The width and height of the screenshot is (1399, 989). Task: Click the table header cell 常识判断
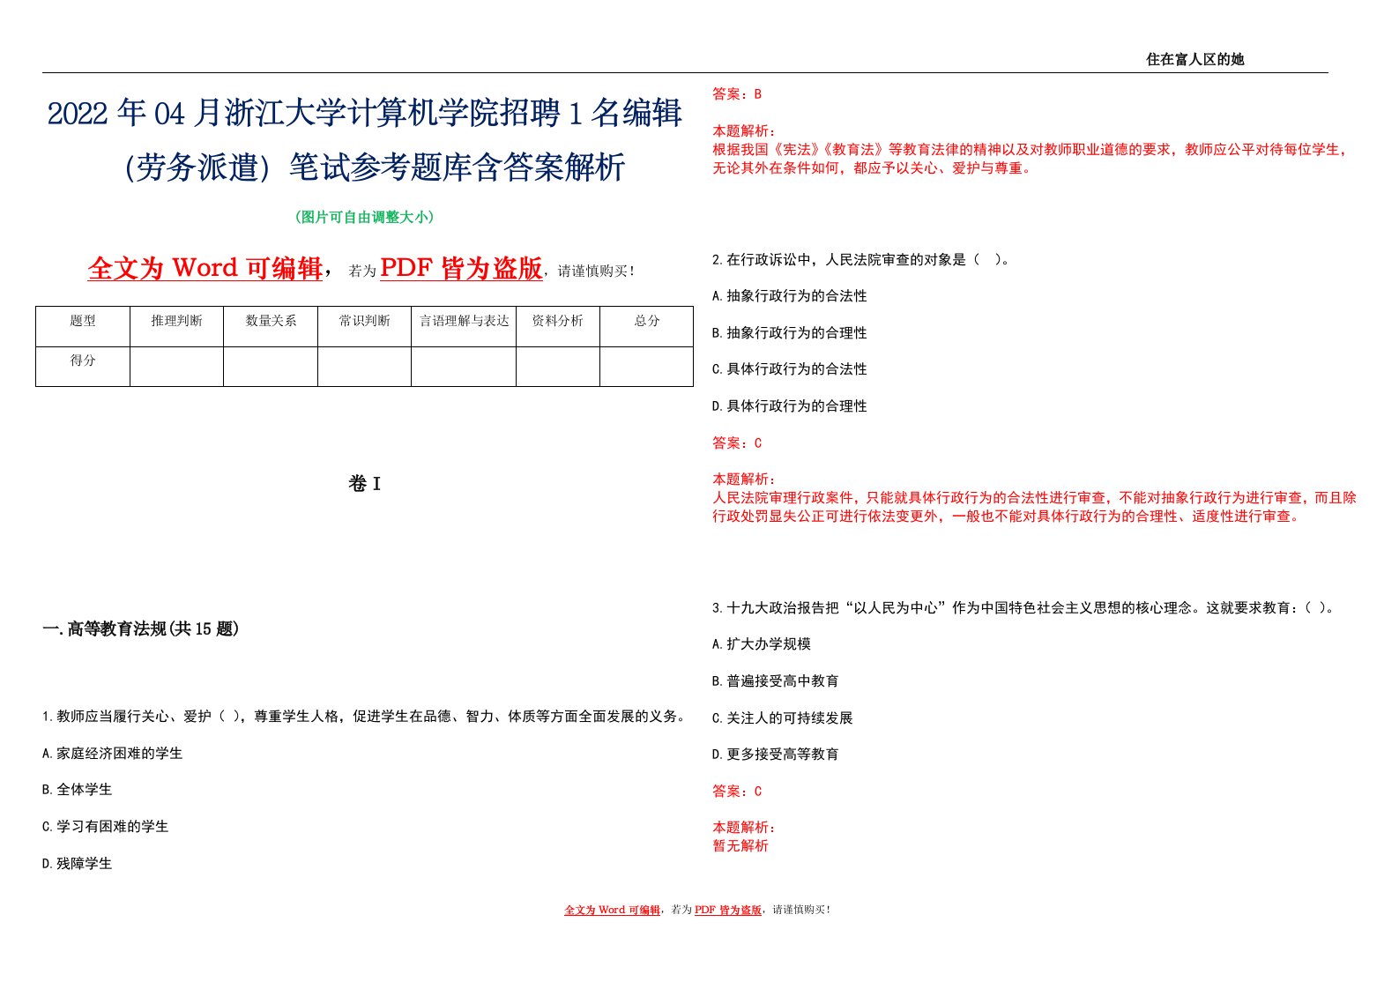(x=364, y=321)
